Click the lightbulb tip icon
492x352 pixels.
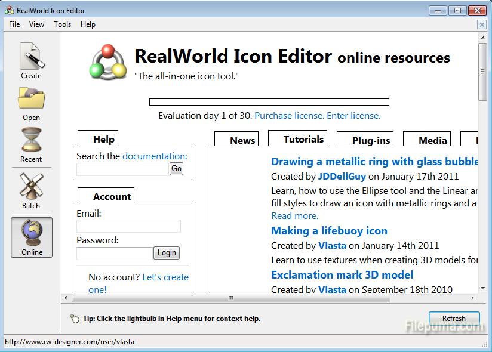(x=75, y=319)
